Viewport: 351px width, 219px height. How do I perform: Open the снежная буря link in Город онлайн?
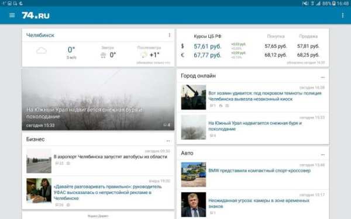point(255,126)
